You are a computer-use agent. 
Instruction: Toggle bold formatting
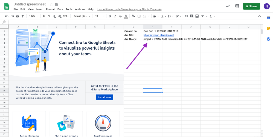pyautogui.click(x=110, y=16)
